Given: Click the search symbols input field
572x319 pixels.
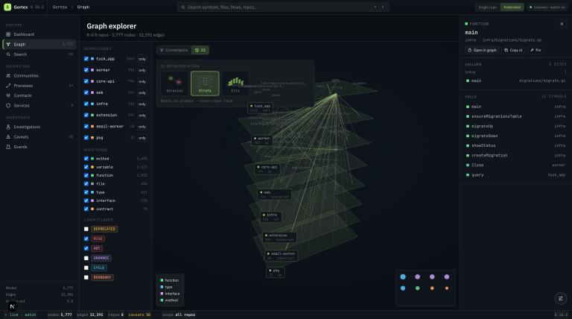Looking at the screenshot, I should tap(283, 7).
